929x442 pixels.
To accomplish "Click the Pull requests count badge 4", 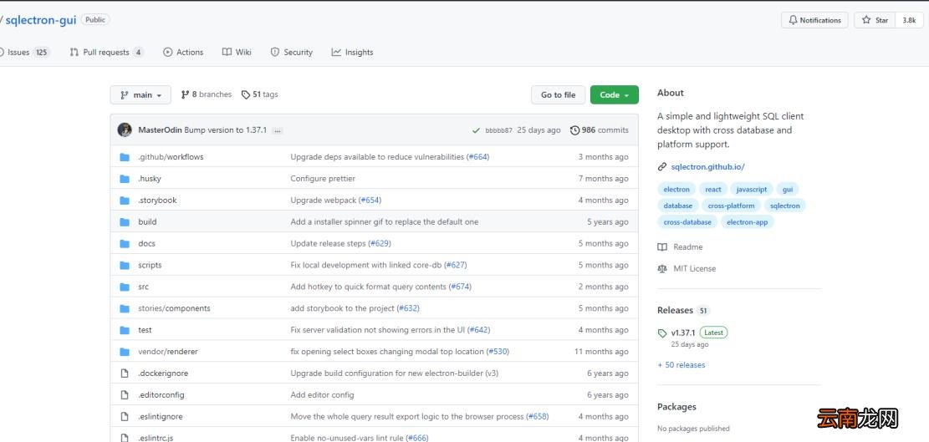I will coord(138,52).
